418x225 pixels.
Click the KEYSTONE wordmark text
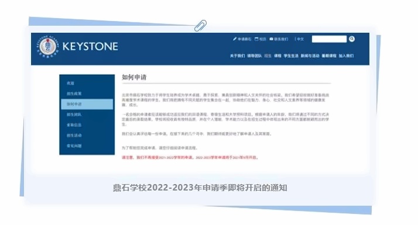(x=90, y=47)
